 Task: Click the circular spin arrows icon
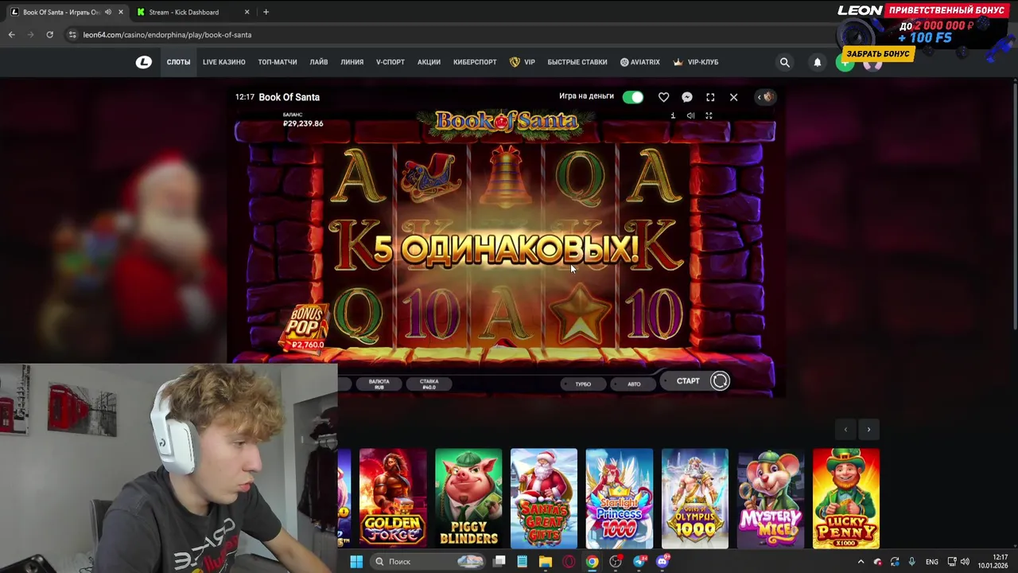(x=720, y=381)
